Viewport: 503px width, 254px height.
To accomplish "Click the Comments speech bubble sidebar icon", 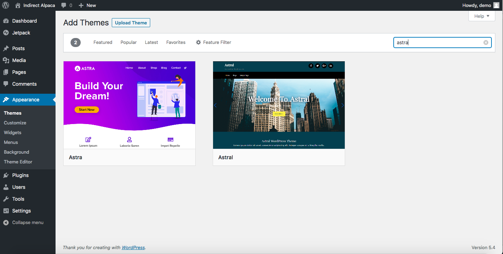I will [x=6, y=84].
